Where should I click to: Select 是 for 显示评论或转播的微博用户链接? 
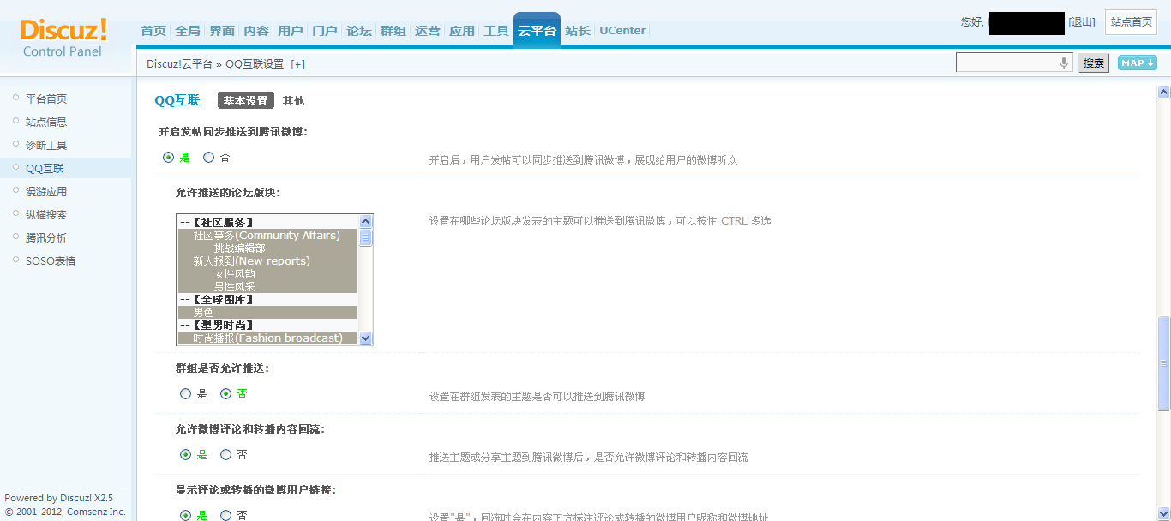coord(185,515)
